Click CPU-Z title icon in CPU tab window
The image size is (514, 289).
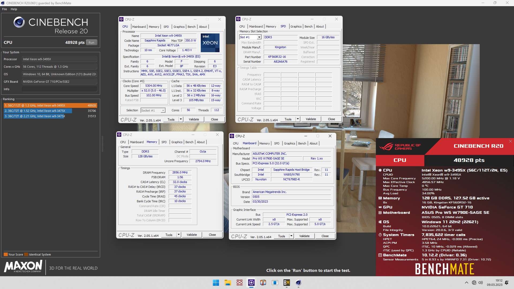point(121,19)
